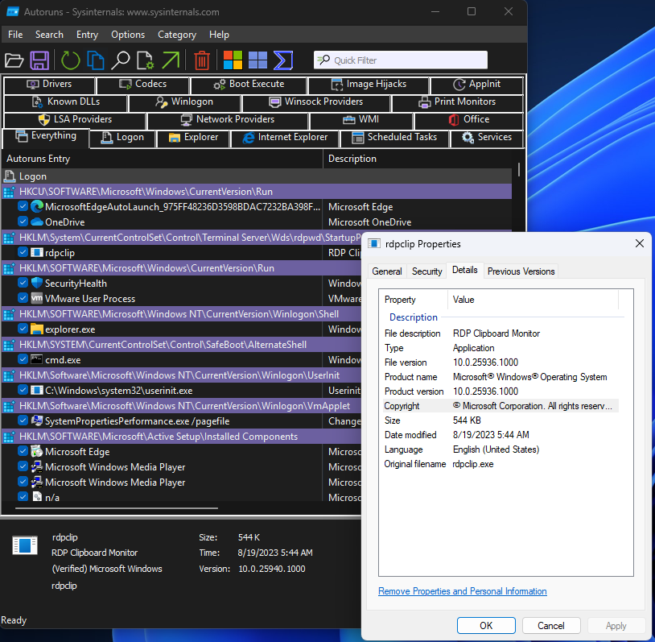Click the rdpclip Properties title icon
The image size is (655, 642).
[x=374, y=244]
